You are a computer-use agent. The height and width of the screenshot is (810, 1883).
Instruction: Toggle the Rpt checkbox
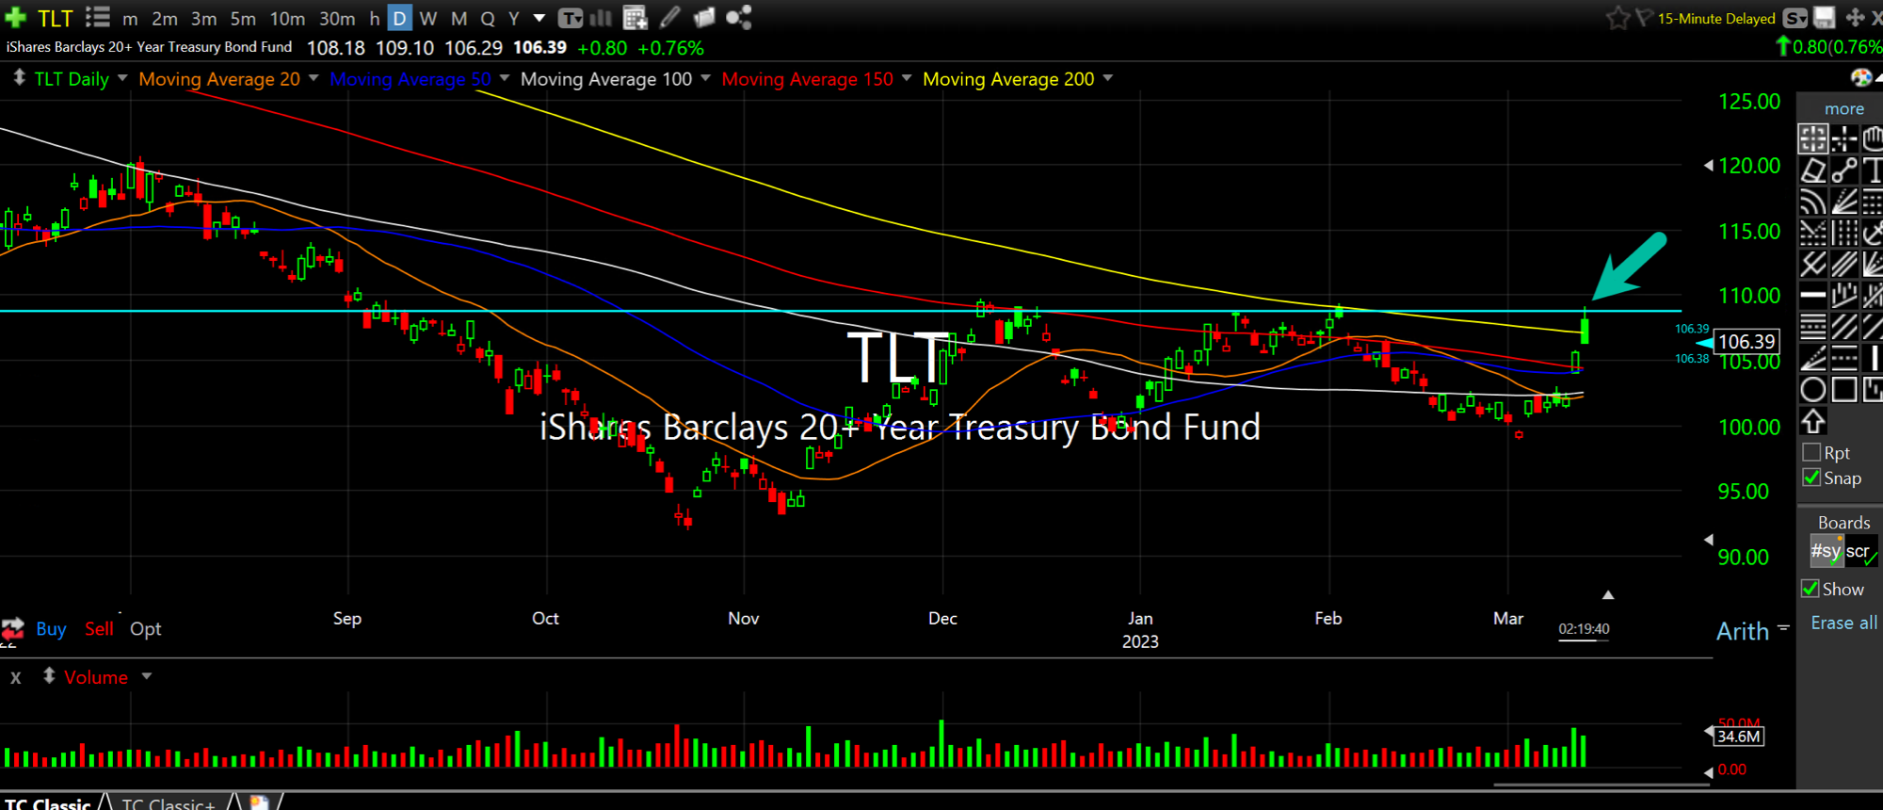[1811, 452]
